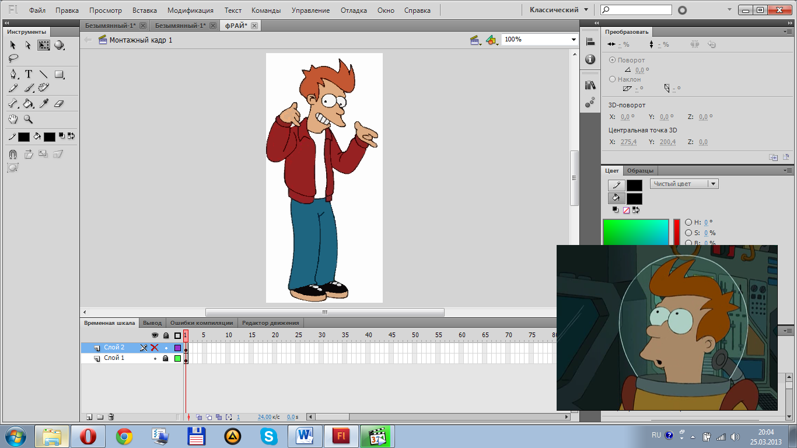Select the Eyedropper tool
797x448 pixels.
click(44, 103)
